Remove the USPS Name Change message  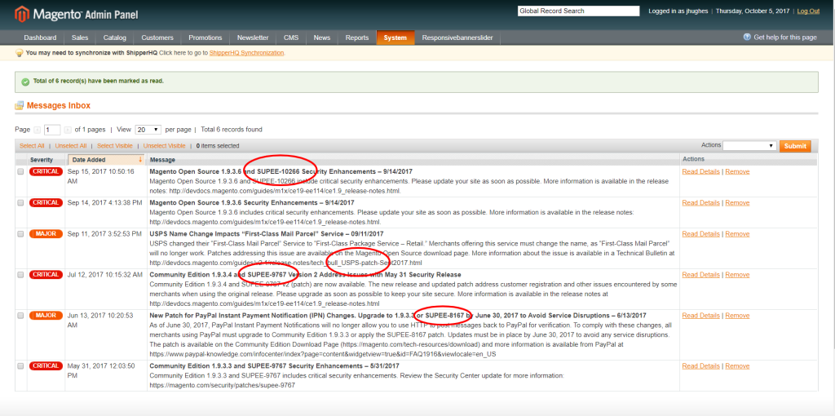click(737, 234)
